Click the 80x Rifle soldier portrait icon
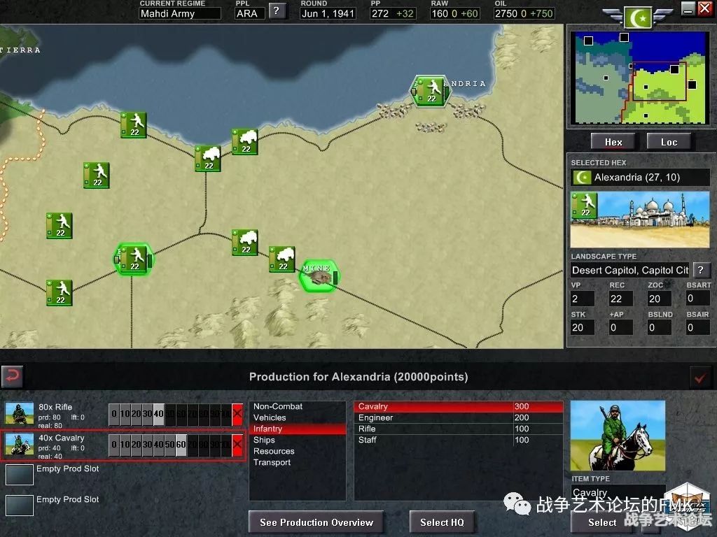 [x=19, y=414]
